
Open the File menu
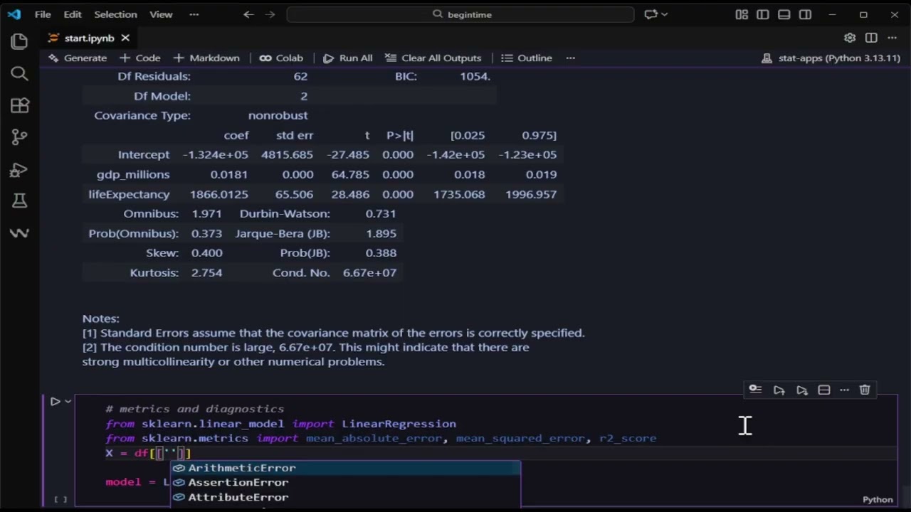pos(43,14)
